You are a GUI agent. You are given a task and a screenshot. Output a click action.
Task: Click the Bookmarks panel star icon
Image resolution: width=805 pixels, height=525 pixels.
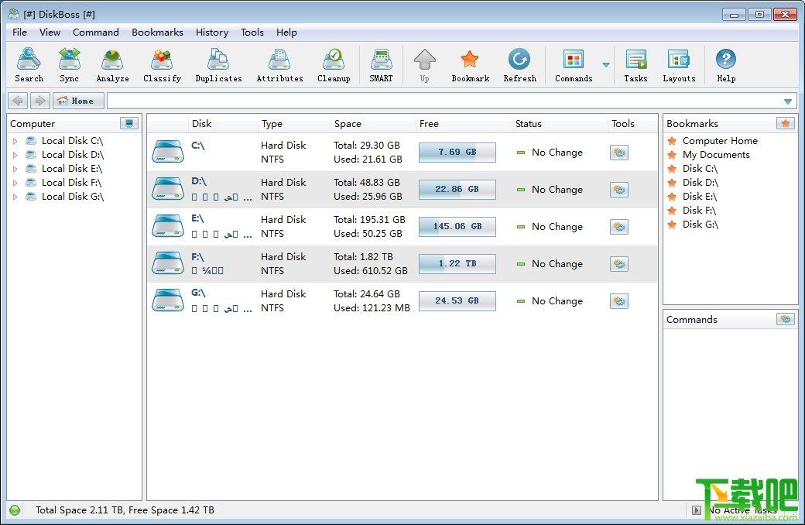tap(786, 123)
